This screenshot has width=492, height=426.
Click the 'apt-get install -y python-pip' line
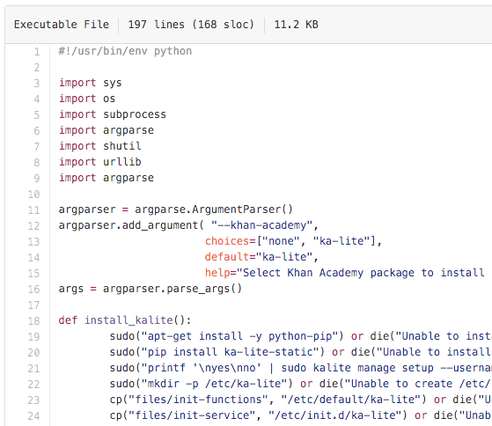pyautogui.click(x=301, y=336)
